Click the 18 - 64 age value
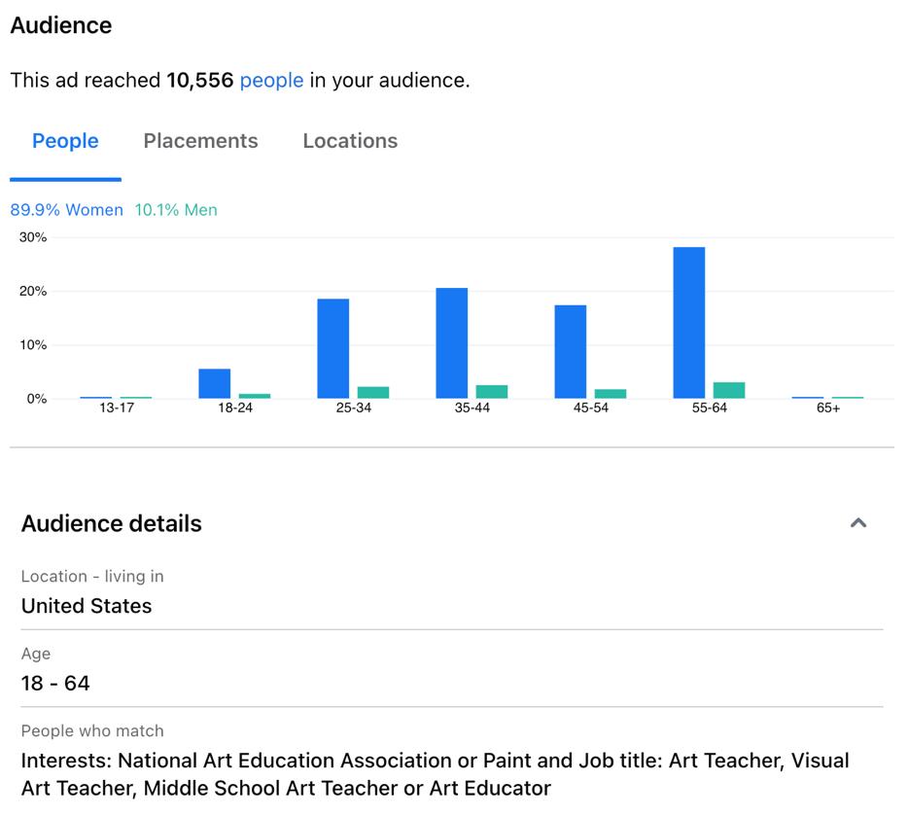 pyautogui.click(x=55, y=684)
